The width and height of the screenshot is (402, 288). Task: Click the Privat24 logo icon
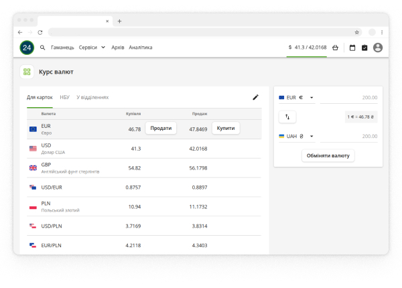tap(27, 48)
